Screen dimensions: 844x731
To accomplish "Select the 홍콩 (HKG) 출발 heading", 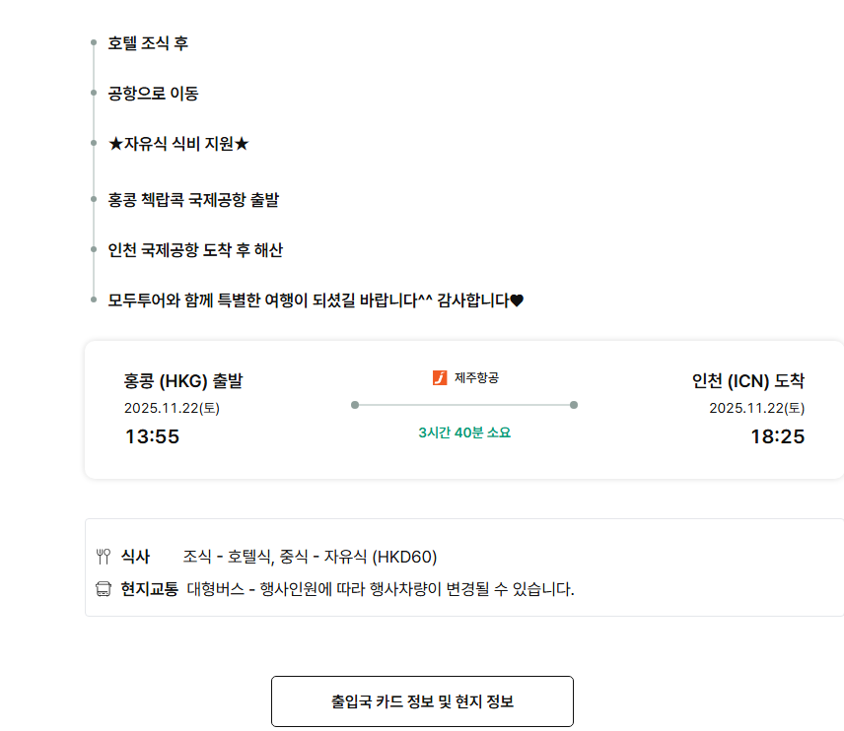I will point(183,381).
